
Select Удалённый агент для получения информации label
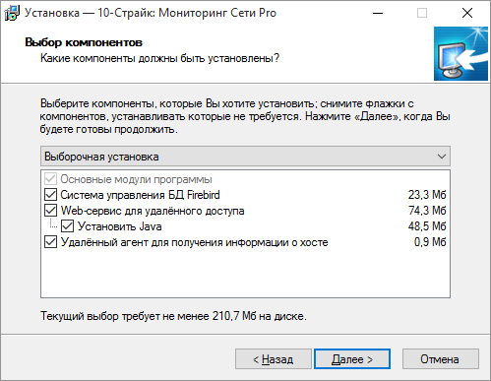pos(194,242)
